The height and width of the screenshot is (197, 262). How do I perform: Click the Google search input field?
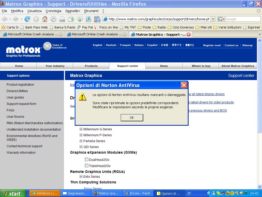pyautogui.click(x=243, y=19)
